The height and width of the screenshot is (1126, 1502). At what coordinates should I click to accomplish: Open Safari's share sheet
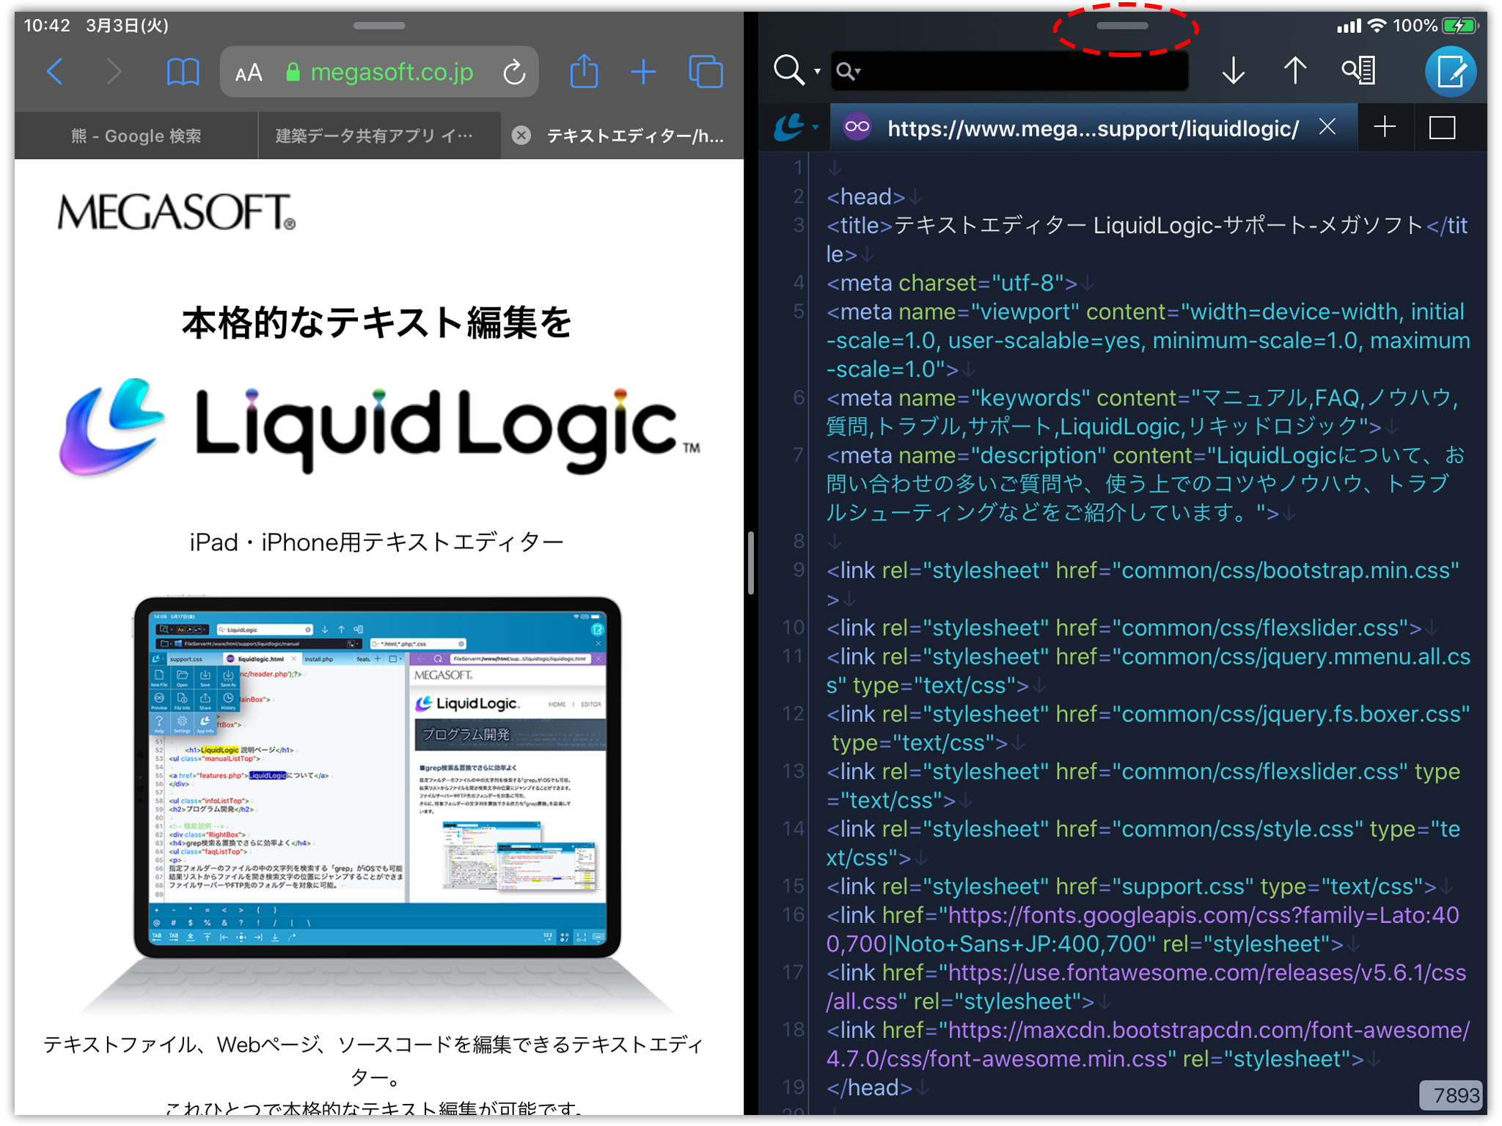(x=584, y=71)
